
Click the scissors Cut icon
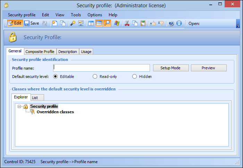[127, 24]
